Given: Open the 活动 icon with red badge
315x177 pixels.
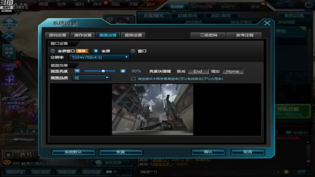Looking at the screenshot, I should click(x=10, y=66).
